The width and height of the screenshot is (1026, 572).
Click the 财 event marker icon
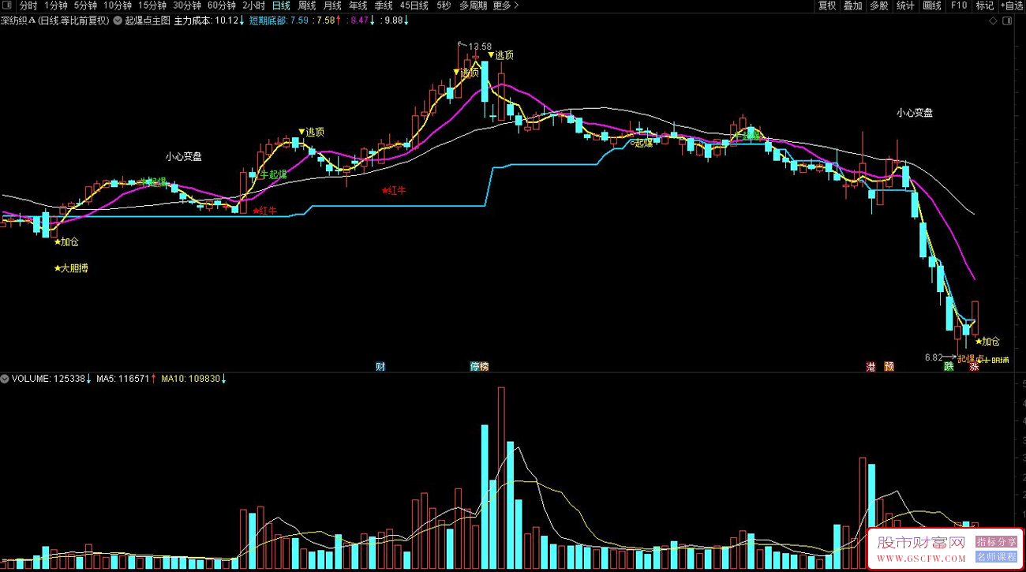pyautogui.click(x=380, y=366)
